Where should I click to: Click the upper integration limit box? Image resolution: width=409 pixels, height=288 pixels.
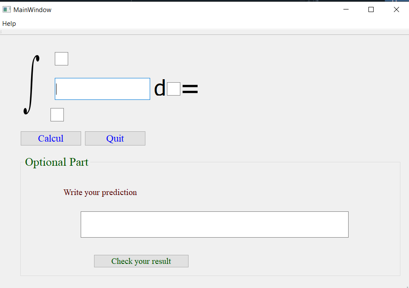tap(62, 59)
